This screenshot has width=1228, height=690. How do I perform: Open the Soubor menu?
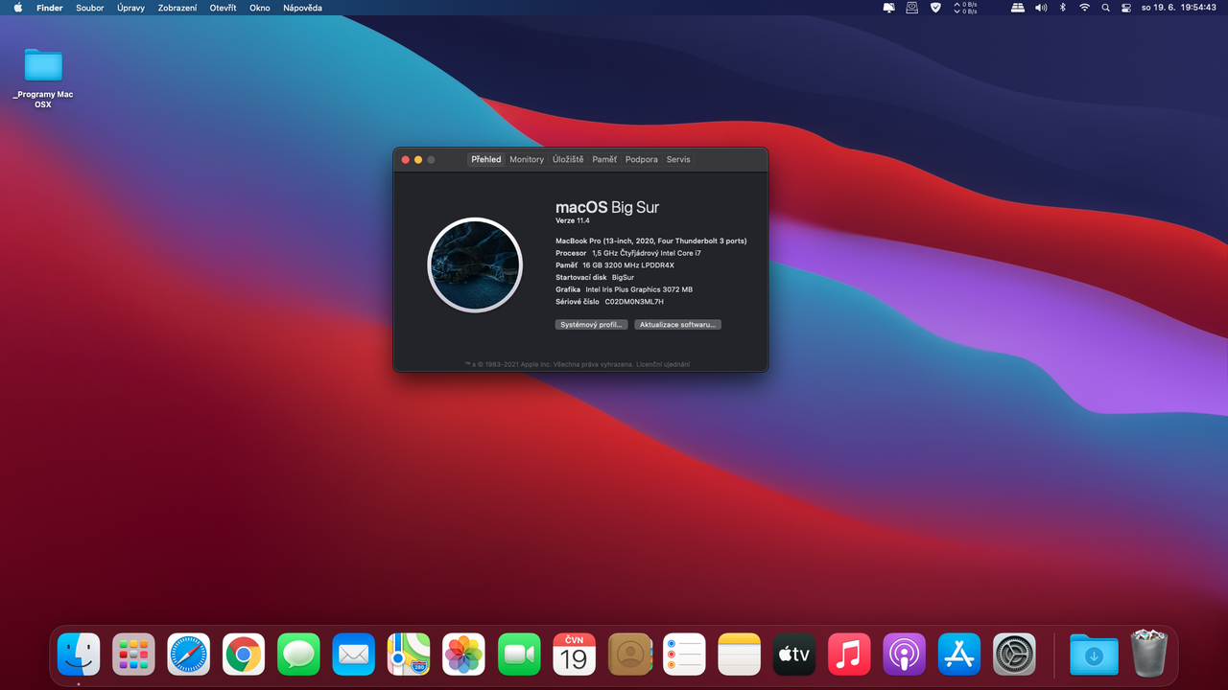[x=90, y=8]
